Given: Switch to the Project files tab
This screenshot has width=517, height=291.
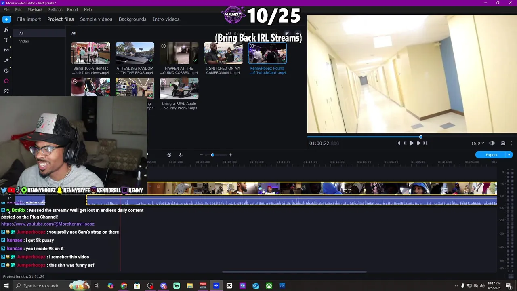Looking at the screenshot, I should [x=61, y=19].
